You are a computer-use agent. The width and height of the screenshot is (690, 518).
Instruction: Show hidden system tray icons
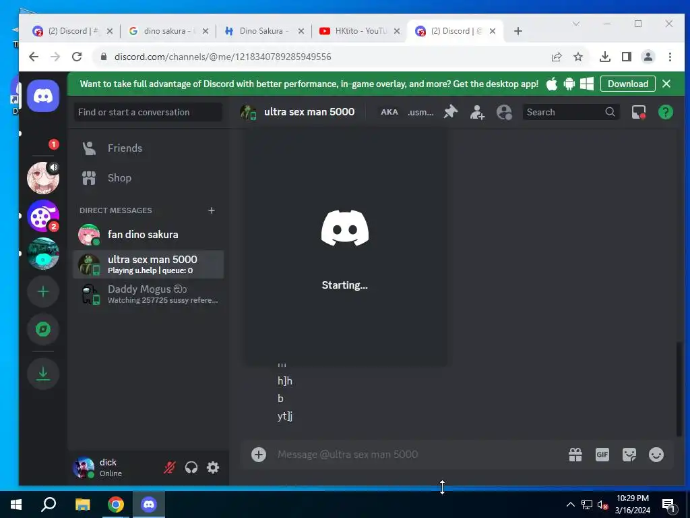click(570, 505)
